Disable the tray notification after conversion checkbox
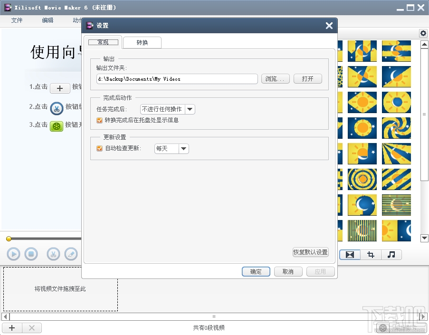This screenshot has height=335, width=429. click(x=99, y=121)
